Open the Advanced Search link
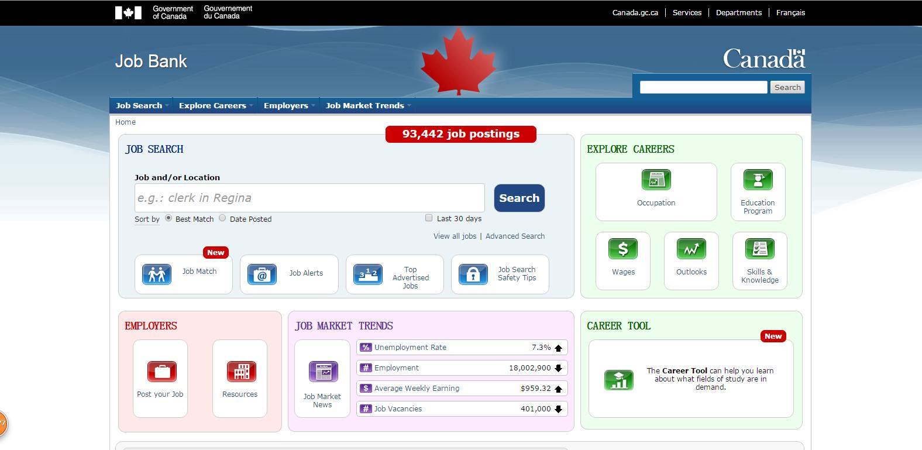 point(515,236)
